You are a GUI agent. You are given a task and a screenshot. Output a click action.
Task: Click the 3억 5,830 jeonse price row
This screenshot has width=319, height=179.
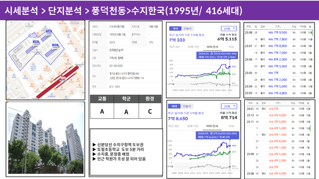[x=279, y=122]
